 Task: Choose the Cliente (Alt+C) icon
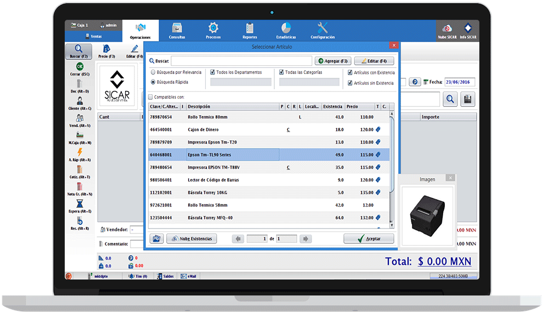coord(80,101)
